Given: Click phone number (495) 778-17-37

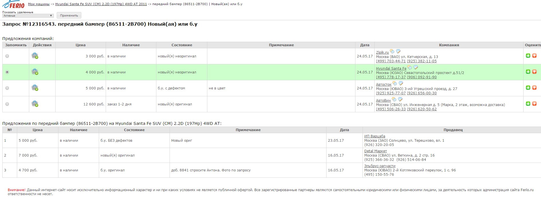Looking at the screenshot, I should click(x=391, y=77).
